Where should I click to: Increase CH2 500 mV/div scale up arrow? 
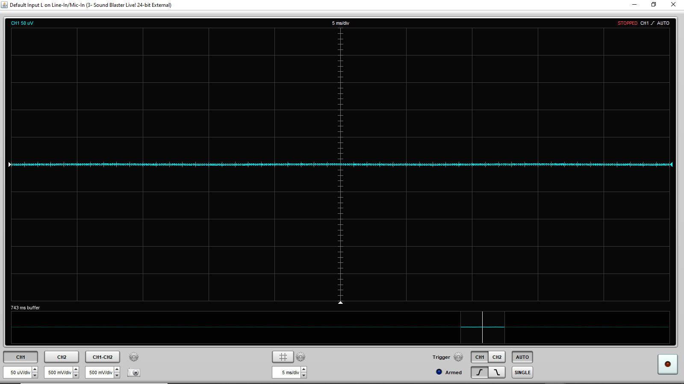pos(76,369)
